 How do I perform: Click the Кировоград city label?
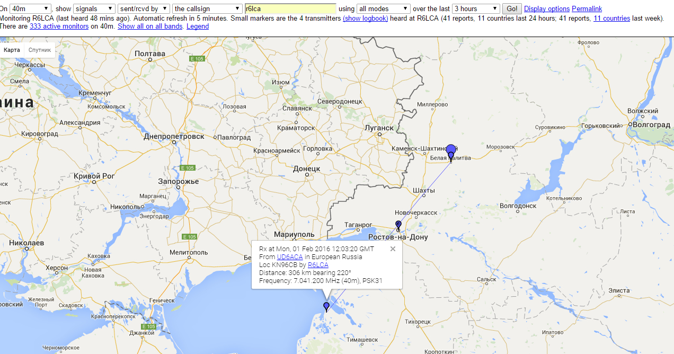[40, 134]
